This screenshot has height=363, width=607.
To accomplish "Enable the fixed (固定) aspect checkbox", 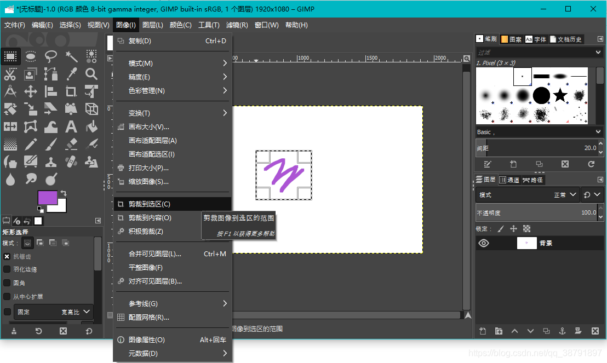I will pos(7,312).
